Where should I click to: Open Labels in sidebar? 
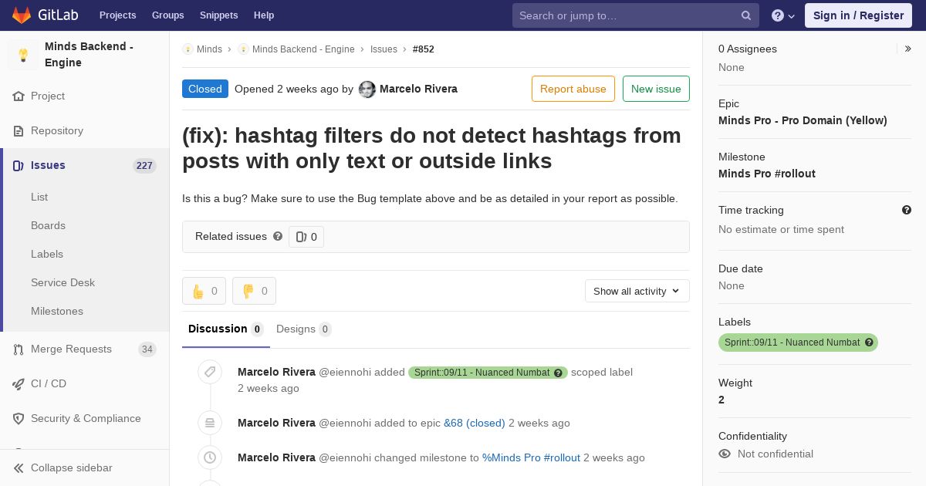coord(47,254)
